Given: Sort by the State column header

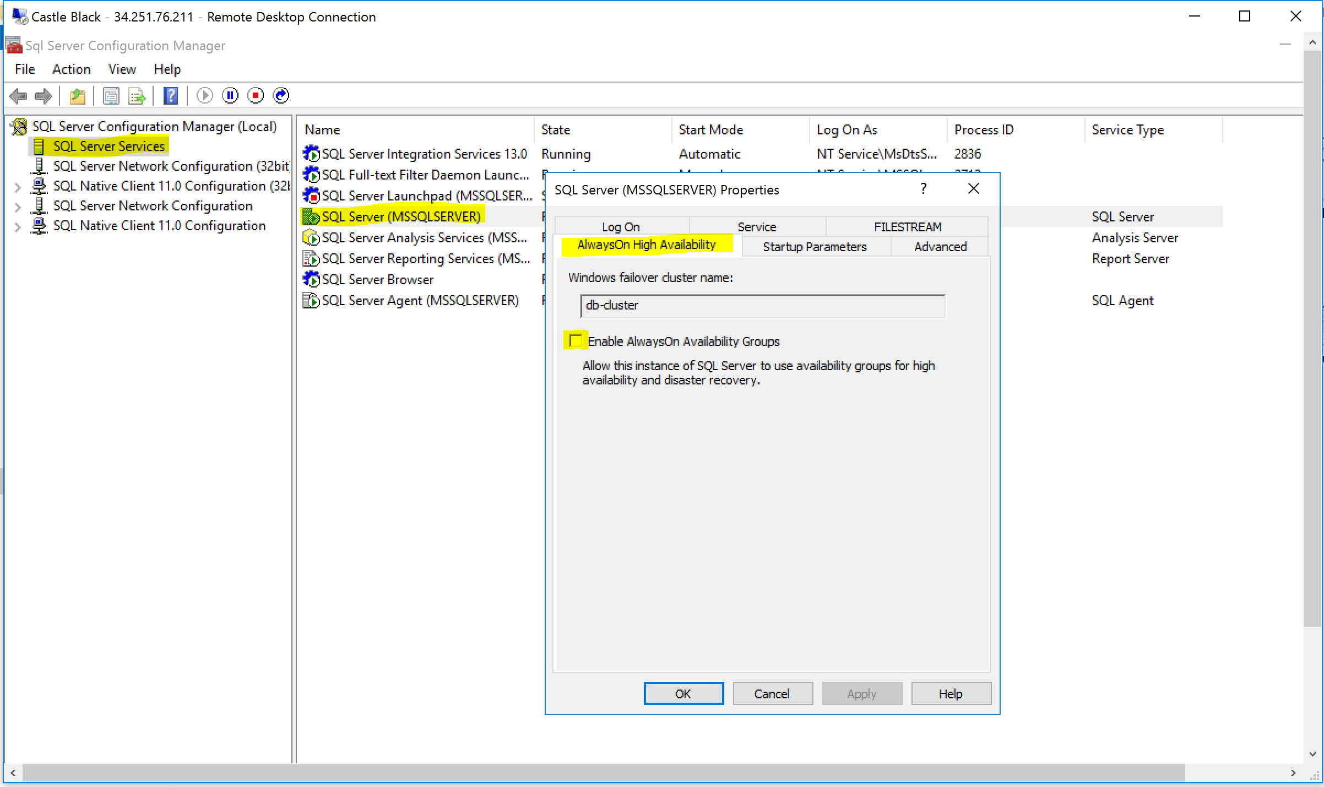Looking at the screenshot, I should click(603, 130).
